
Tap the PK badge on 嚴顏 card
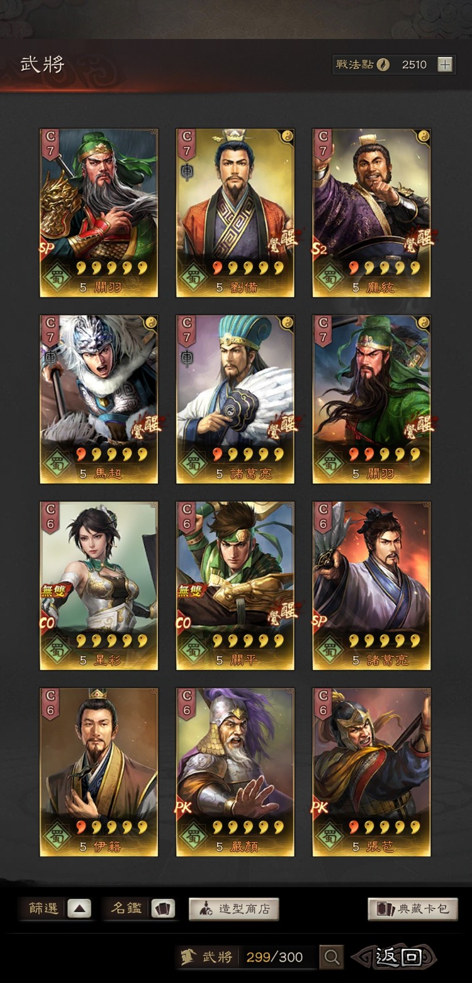pos(184,807)
